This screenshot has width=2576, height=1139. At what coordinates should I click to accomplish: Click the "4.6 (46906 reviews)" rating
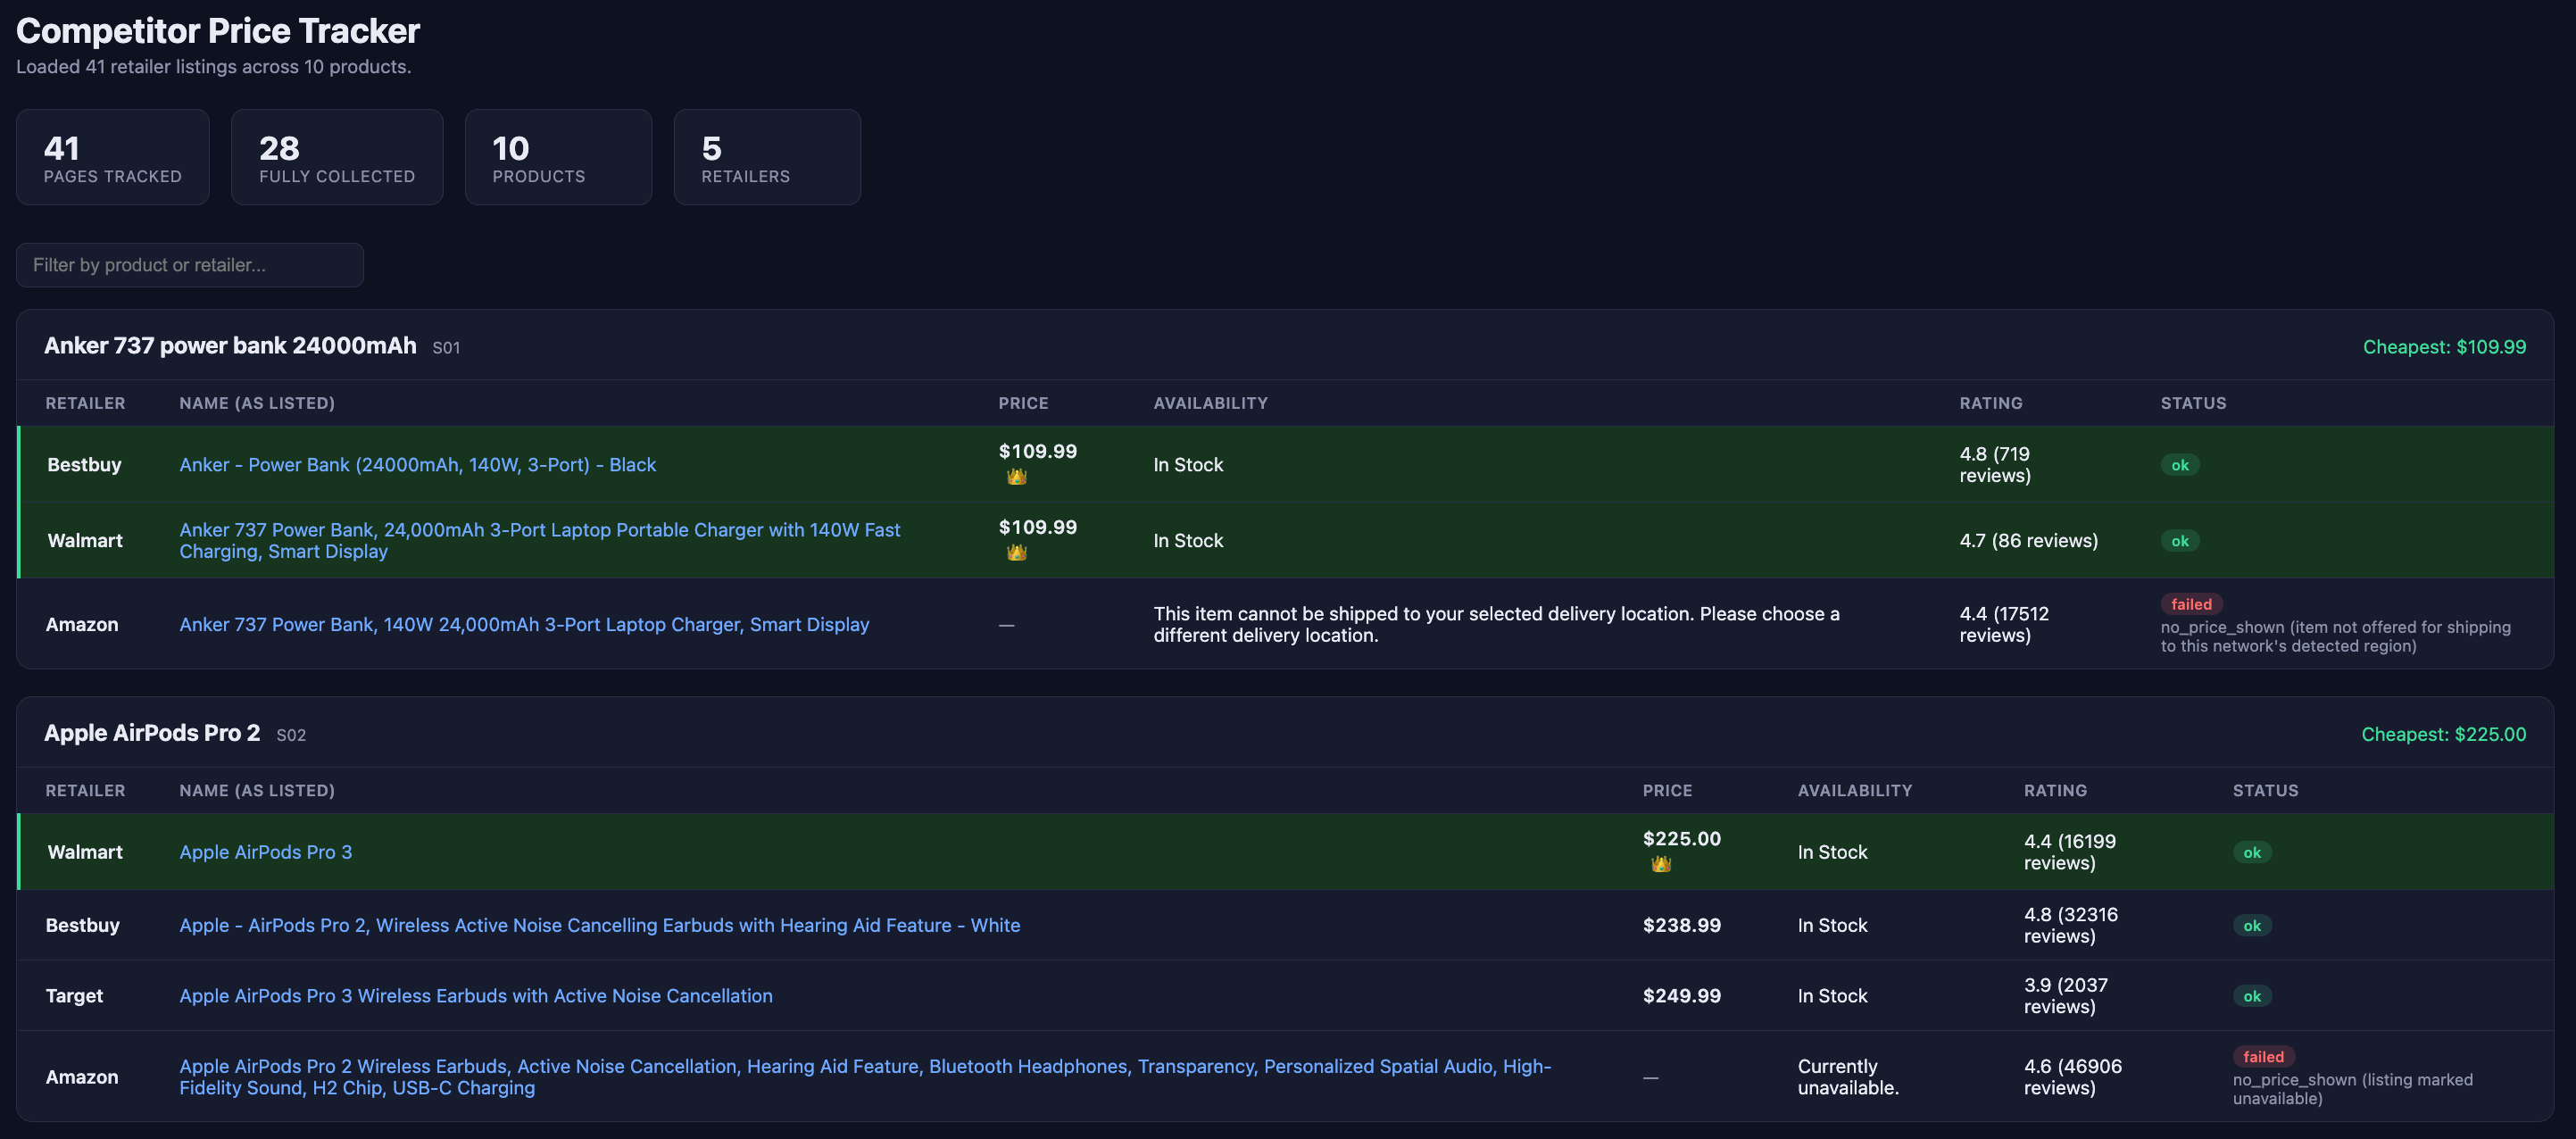coord(2073,1077)
